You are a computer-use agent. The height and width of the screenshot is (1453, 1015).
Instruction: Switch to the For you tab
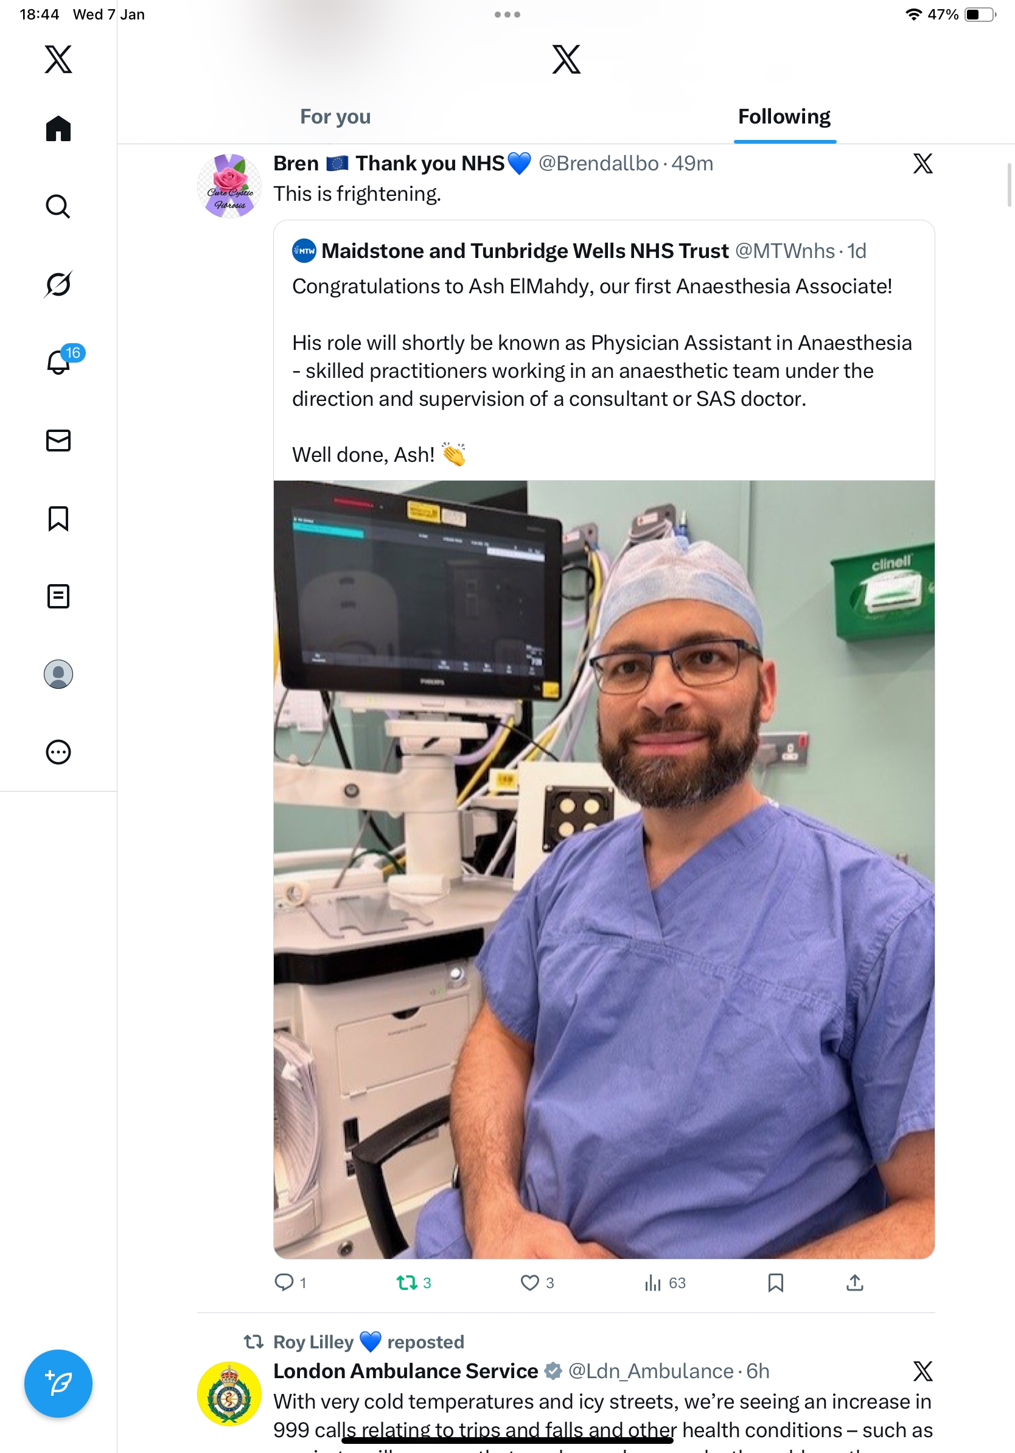pos(335,117)
